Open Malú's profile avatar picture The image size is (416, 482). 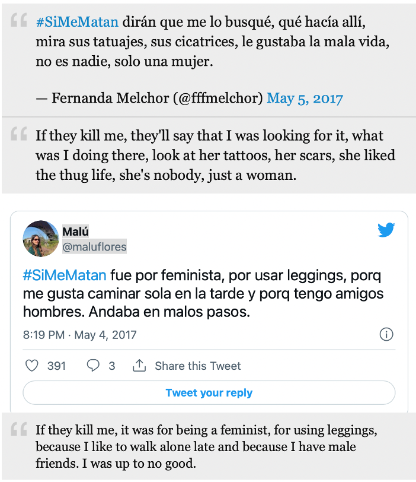tap(41, 239)
